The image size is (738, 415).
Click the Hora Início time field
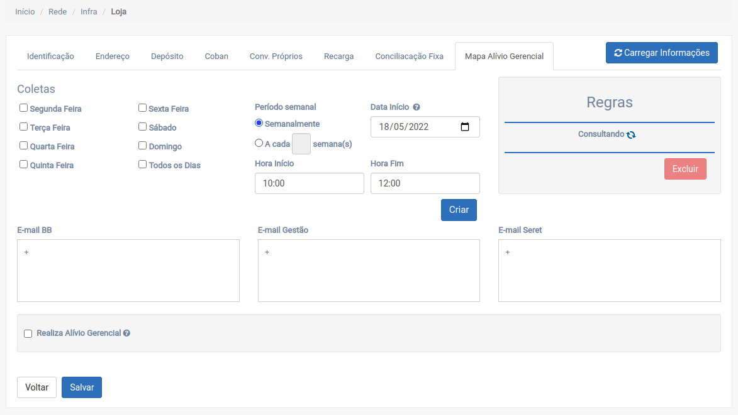click(309, 183)
